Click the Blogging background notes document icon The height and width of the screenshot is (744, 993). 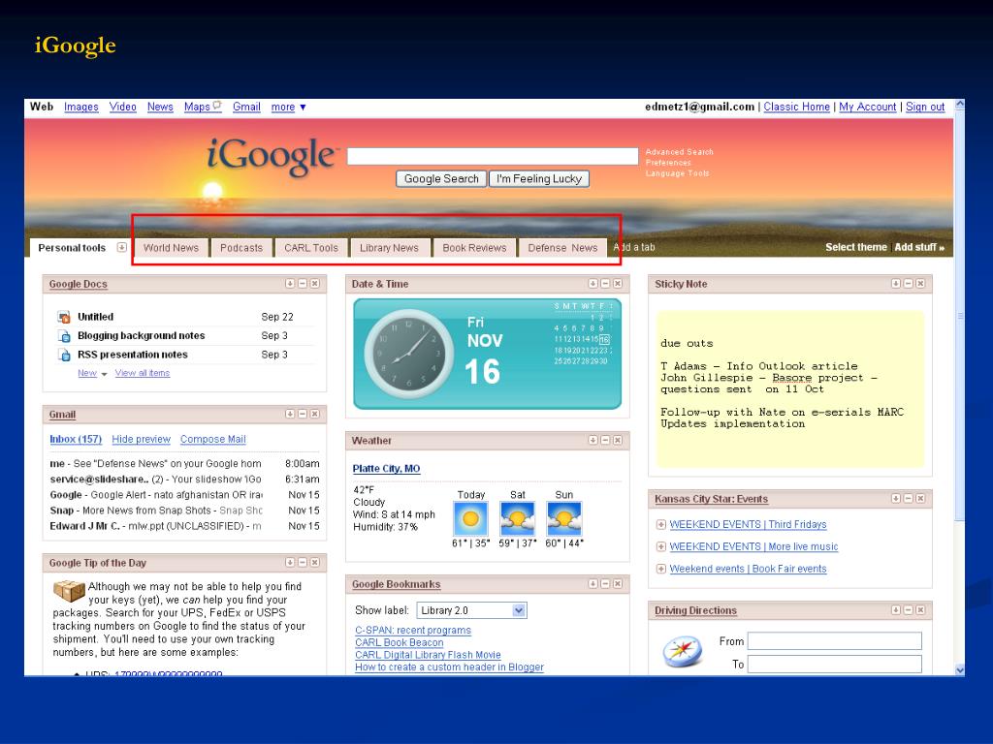click(64, 336)
